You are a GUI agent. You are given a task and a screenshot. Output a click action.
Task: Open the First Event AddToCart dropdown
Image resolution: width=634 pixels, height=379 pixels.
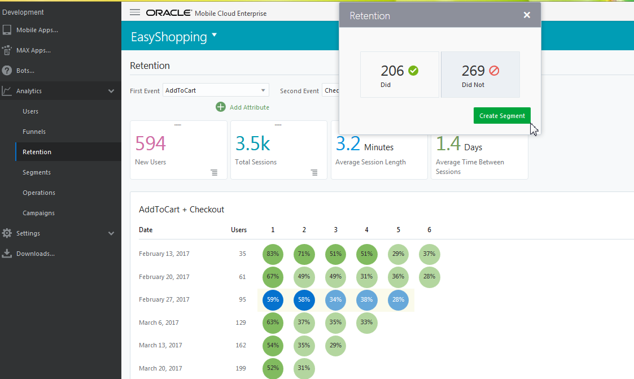(x=216, y=90)
